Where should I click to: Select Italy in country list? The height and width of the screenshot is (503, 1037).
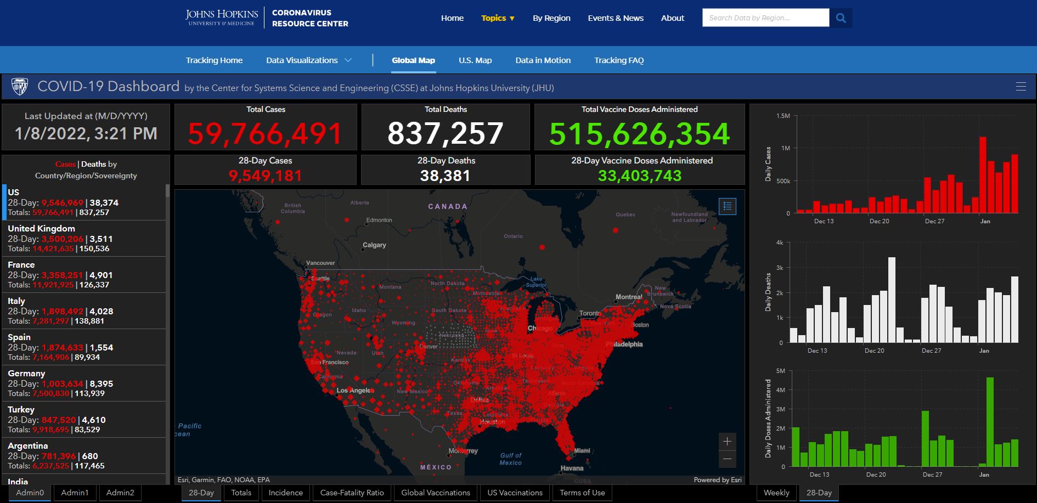84,310
